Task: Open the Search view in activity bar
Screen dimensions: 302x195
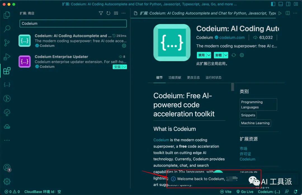Action: [x=7, y=29]
